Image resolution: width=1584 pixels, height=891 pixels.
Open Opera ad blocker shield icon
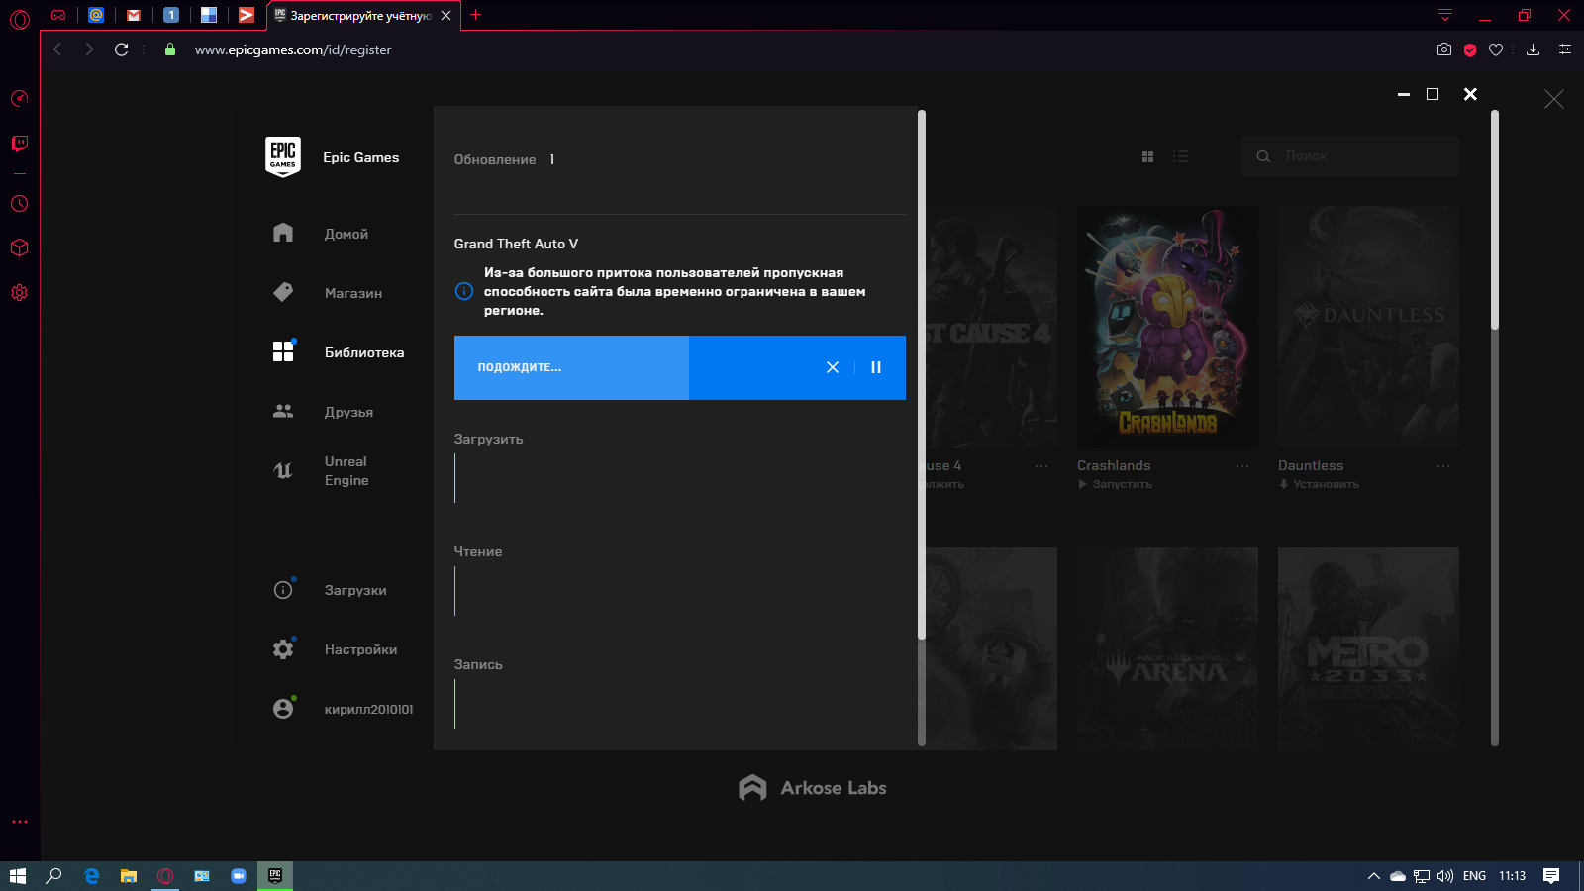[x=1470, y=49]
